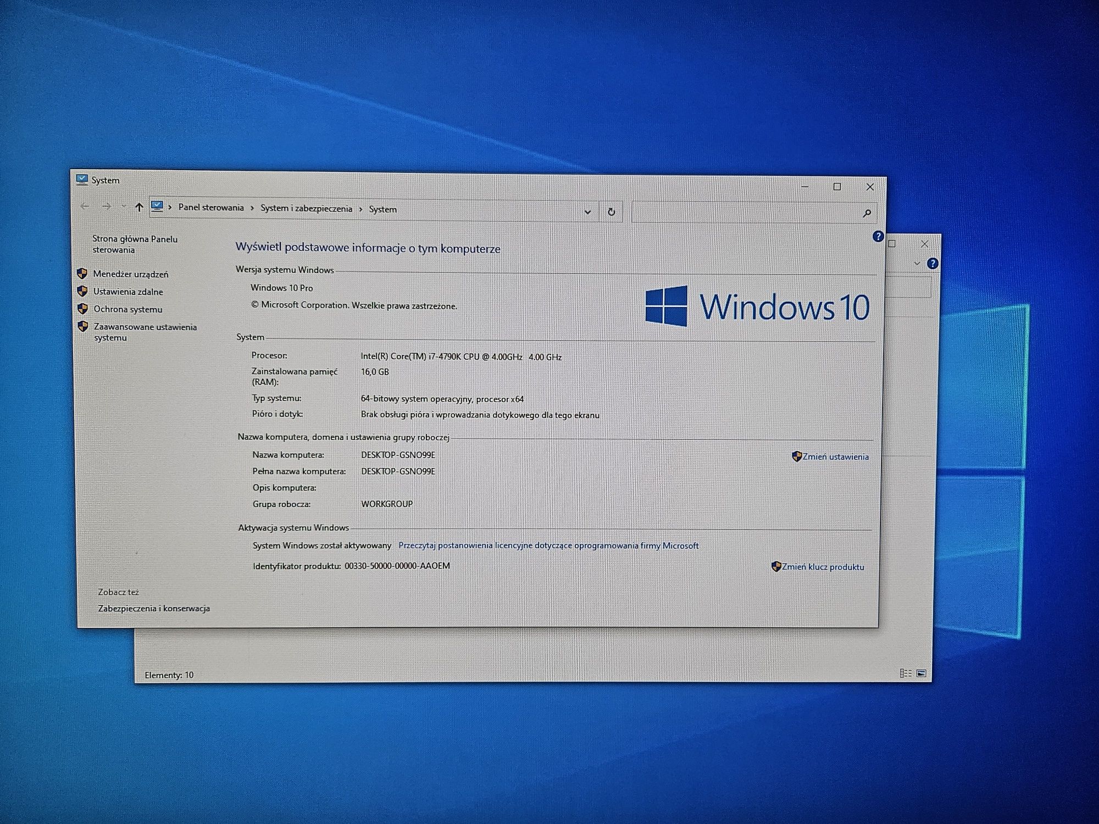Image resolution: width=1099 pixels, height=824 pixels.
Task: Click full name DESKTOP-GSNO99E next to Pełna nazwa komputera
Action: tap(398, 471)
